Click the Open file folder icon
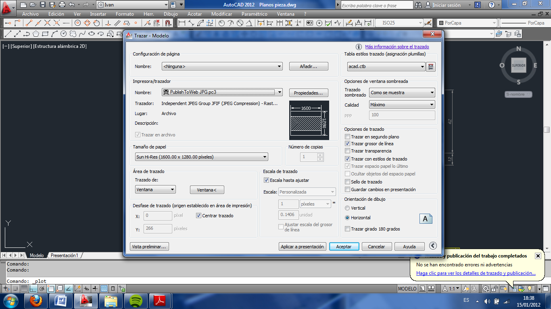This screenshot has width=551, height=309. point(33,5)
